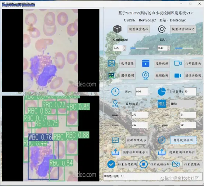Click the elapsed time field showing 0.01

click(141, 92)
